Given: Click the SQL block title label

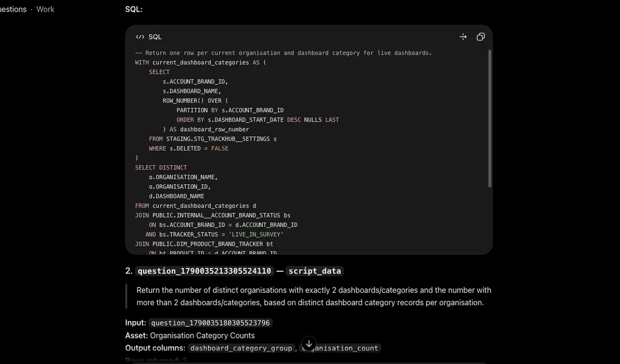Looking at the screenshot, I should (x=155, y=37).
